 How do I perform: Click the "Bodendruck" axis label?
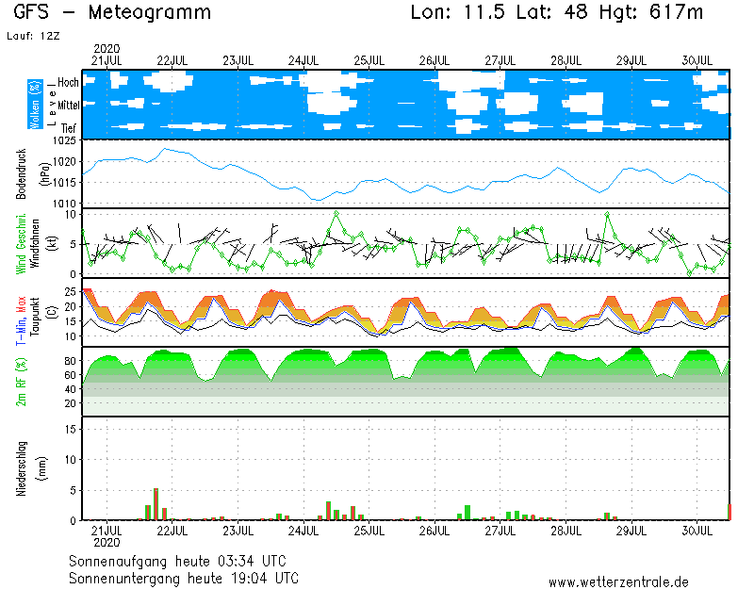click(21, 174)
